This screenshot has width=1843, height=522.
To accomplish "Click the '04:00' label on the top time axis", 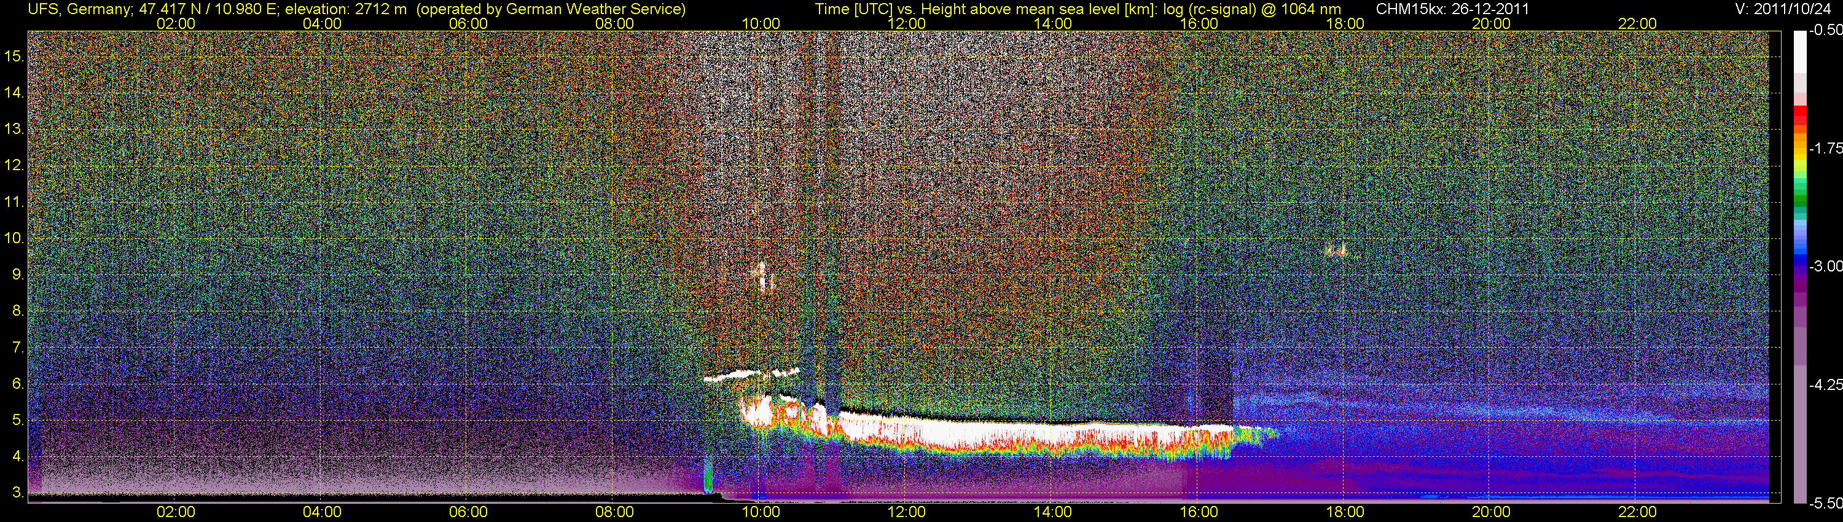I will tap(322, 23).
